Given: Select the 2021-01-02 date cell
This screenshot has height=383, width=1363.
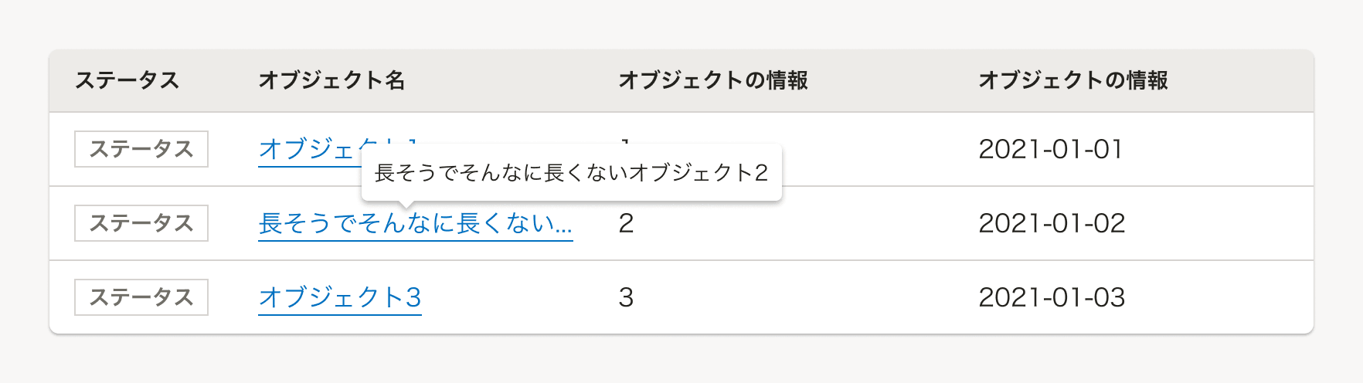Looking at the screenshot, I should click(x=1052, y=223).
